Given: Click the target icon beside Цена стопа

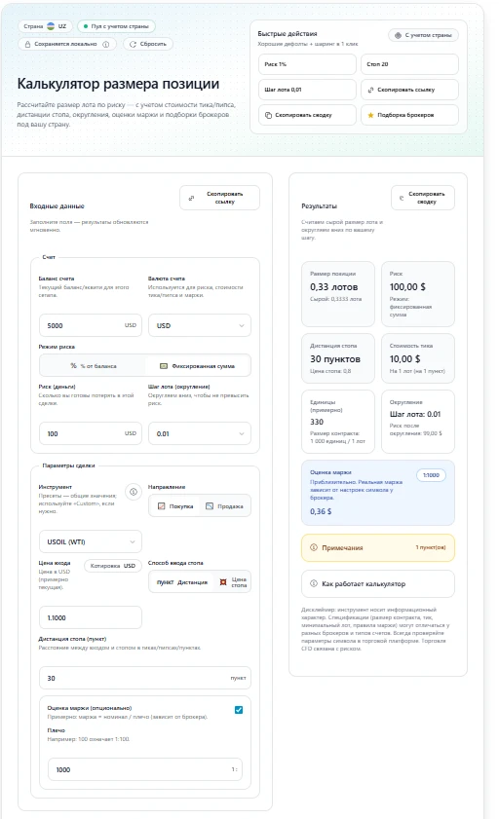Looking at the screenshot, I should click(223, 581).
